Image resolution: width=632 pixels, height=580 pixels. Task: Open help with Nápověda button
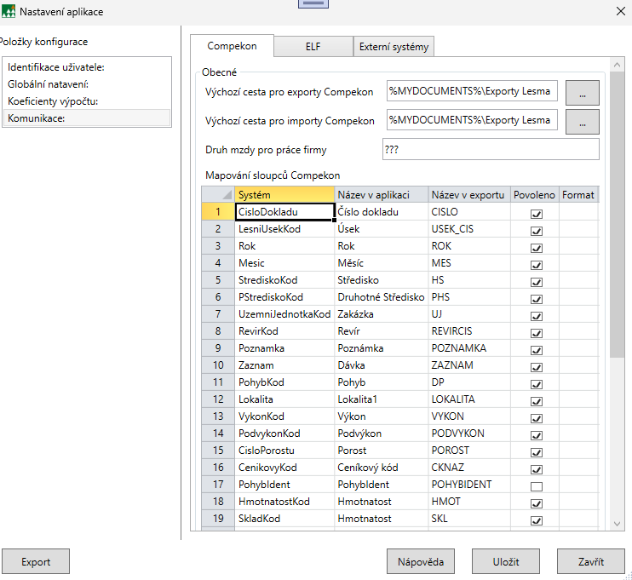421,562
